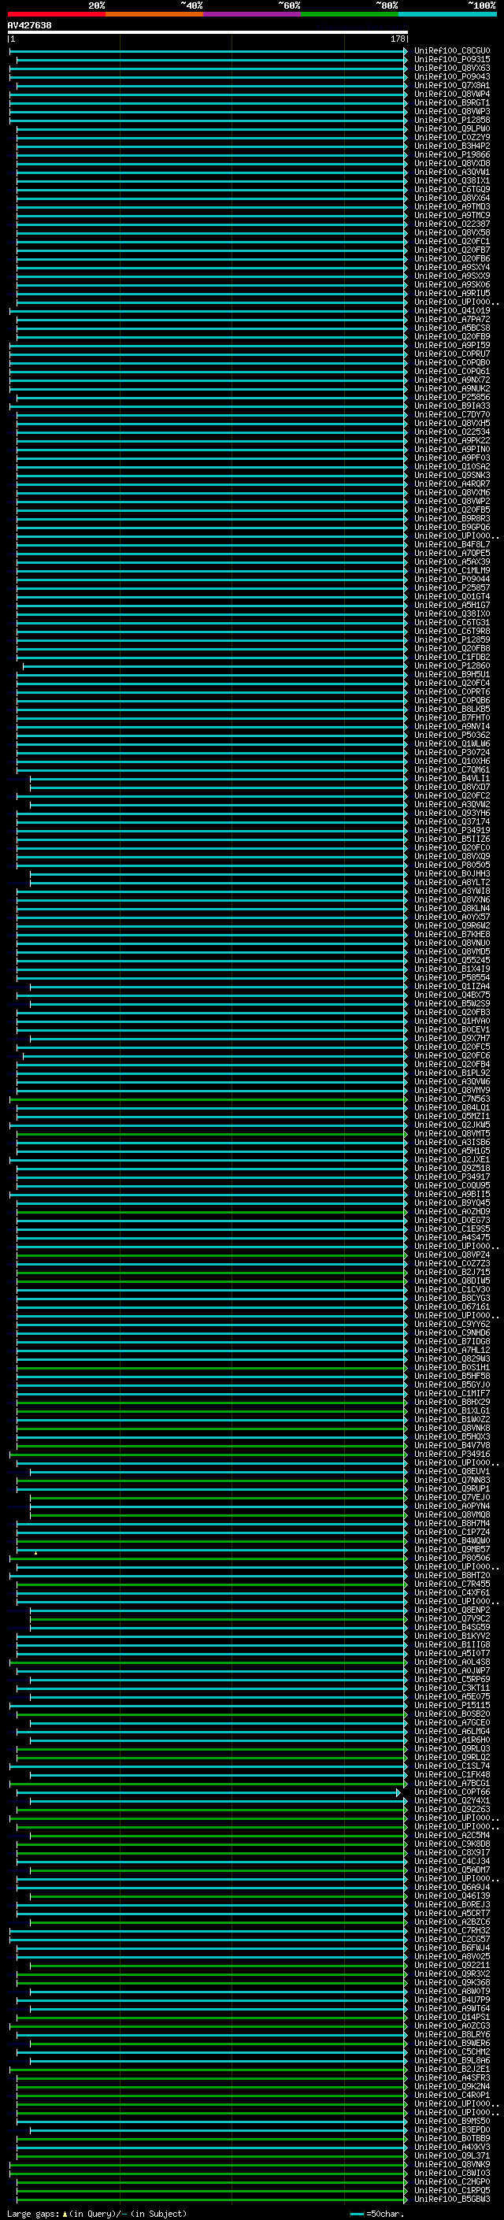504x2220 pixels.
Task: Click the red 20% identity legend segment
Action: click(56, 14)
